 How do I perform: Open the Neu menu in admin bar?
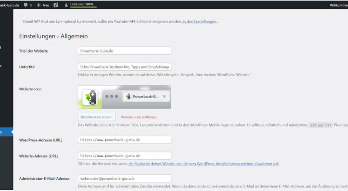(43, 5)
